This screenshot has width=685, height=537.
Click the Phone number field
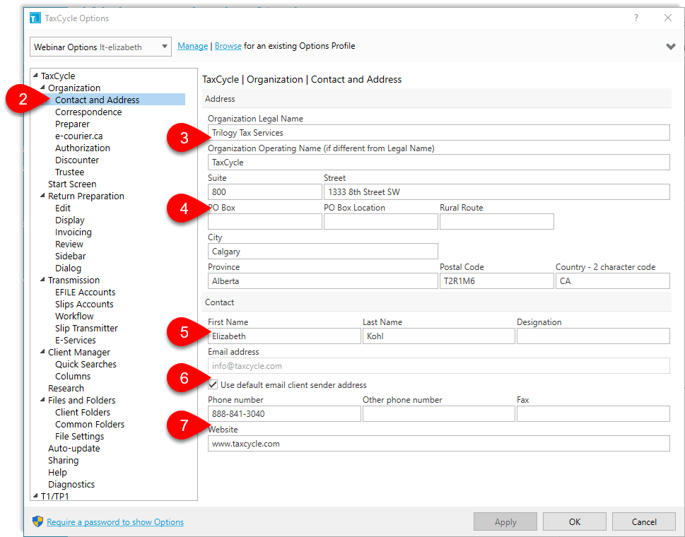pyautogui.click(x=284, y=414)
